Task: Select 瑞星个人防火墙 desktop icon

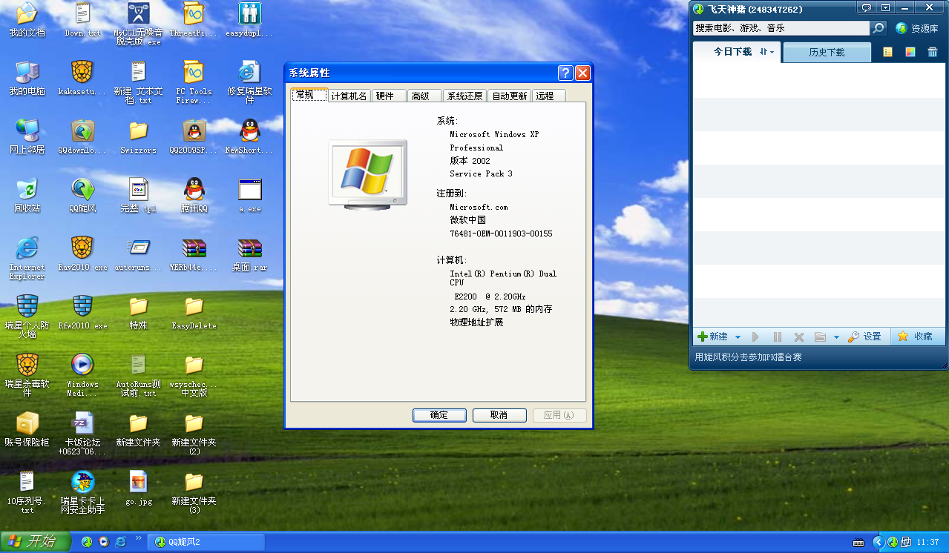Action: pyautogui.click(x=27, y=317)
